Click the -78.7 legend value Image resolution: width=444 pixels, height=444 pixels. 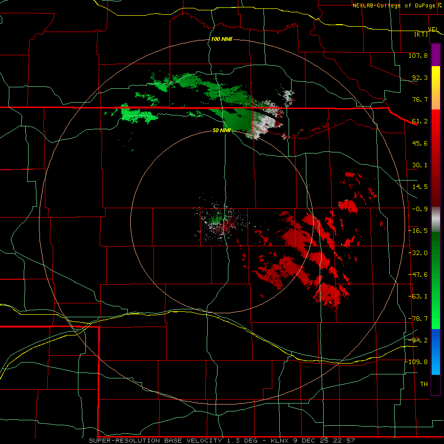pyautogui.click(x=418, y=319)
